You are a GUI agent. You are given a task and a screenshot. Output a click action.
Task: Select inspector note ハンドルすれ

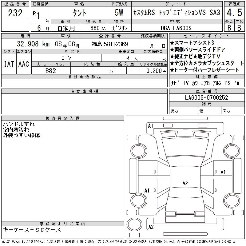(19, 124)
